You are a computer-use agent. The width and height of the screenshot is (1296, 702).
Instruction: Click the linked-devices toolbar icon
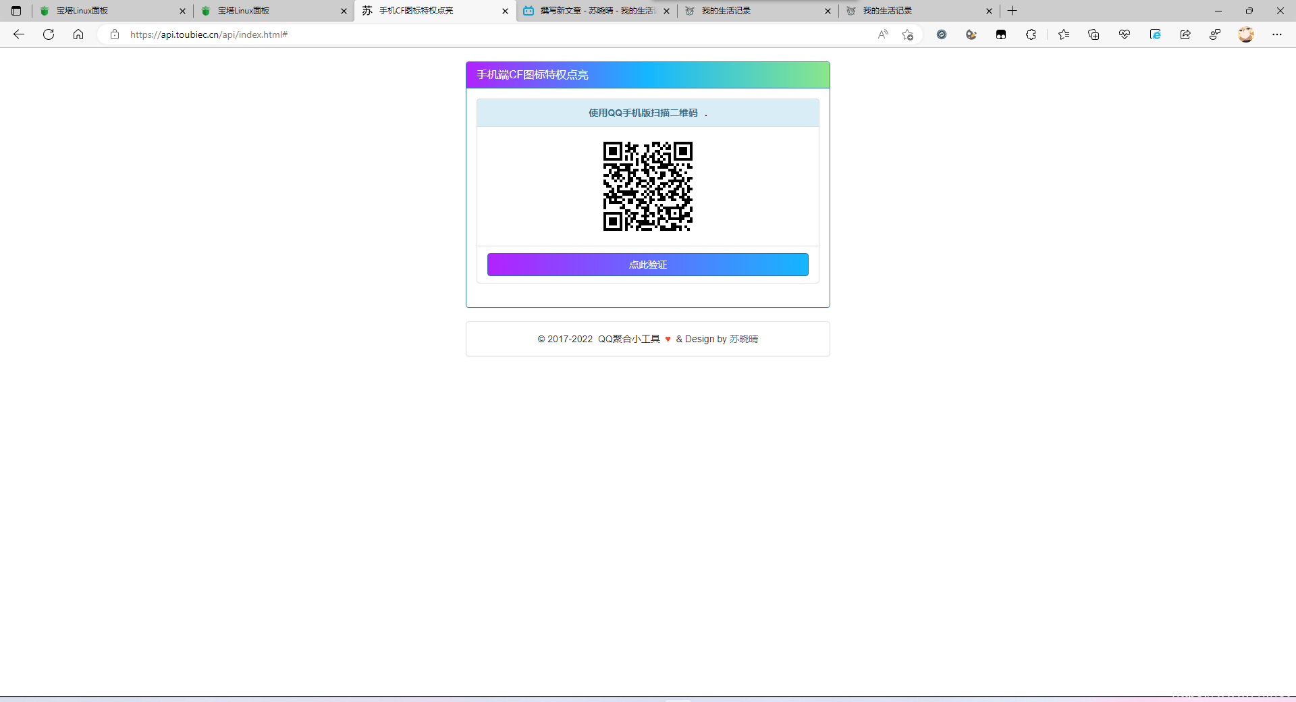[1215, 34]
